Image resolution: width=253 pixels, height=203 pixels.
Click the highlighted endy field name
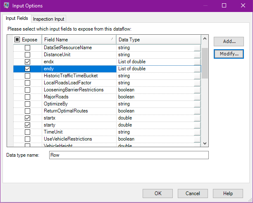tap(49, 69)
